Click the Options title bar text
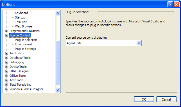The width and height of the screenshot is (181, 107). coord(9,4)
